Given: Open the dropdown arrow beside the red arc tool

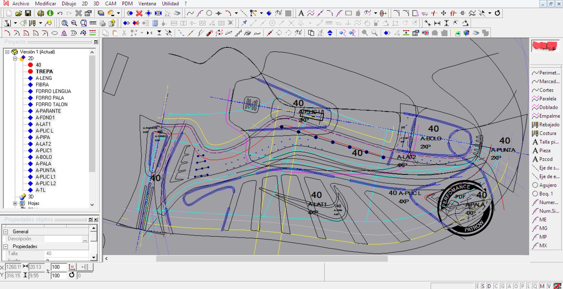Looking at the screenshot, I should (x=236, y=13).
